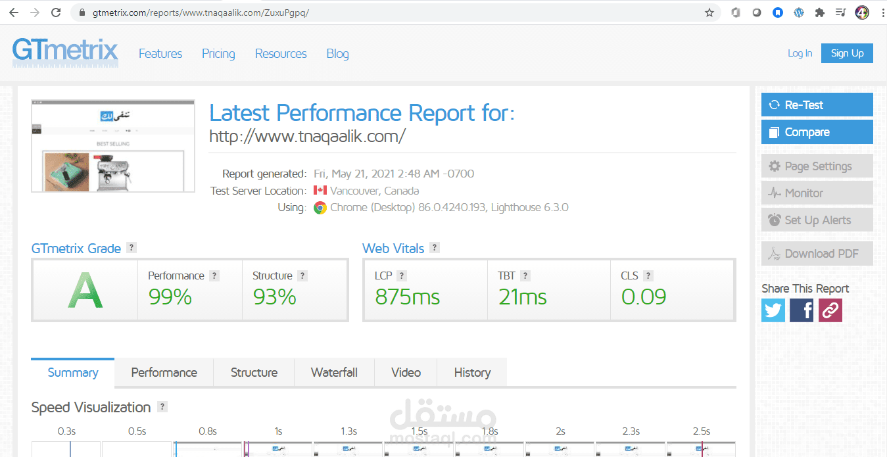Share report via Twitter icon
Screen dimensions: 887x457
coord(773,310)
